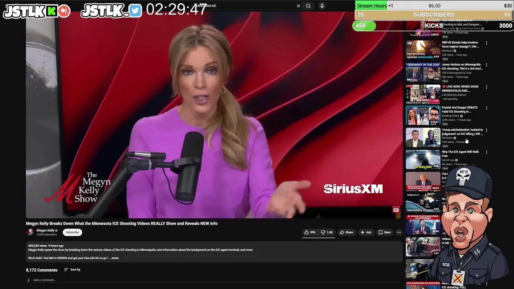This screenshot has width=514, height=289.
Task: Open 'You would shoot' ICE agent thumbnail
Action: (423, 159)
